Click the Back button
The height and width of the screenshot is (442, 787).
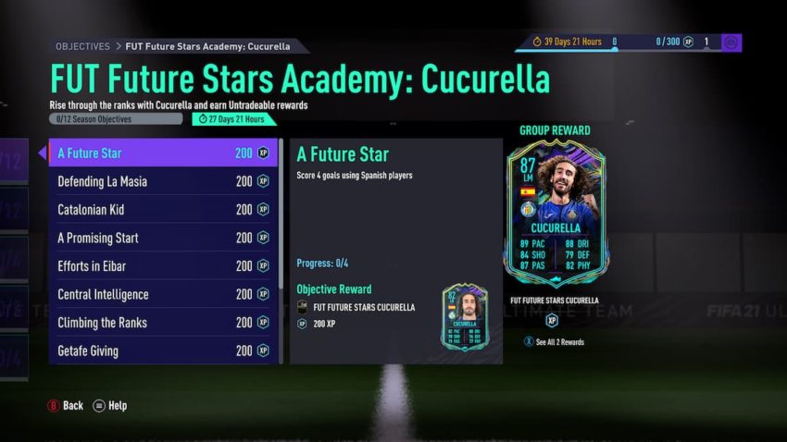[65, 405]
